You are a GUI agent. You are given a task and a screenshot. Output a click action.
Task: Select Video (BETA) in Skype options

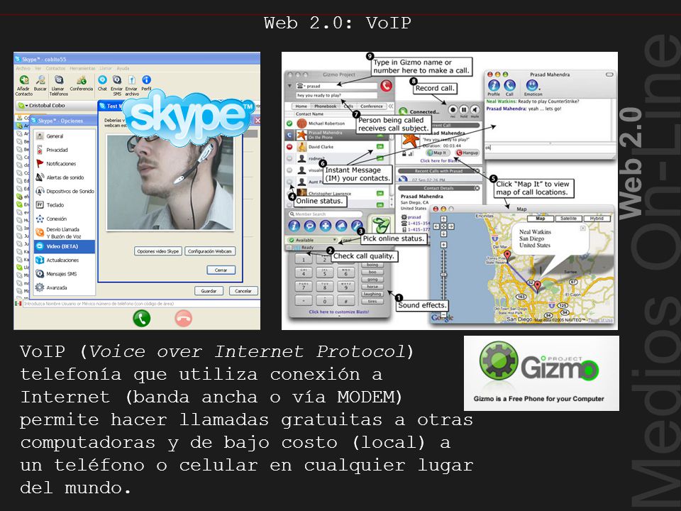point(65,246)
